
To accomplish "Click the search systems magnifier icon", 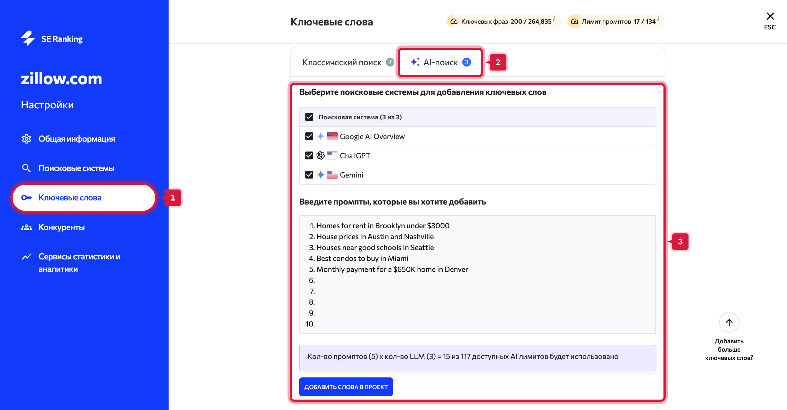I will coord(26,168).
